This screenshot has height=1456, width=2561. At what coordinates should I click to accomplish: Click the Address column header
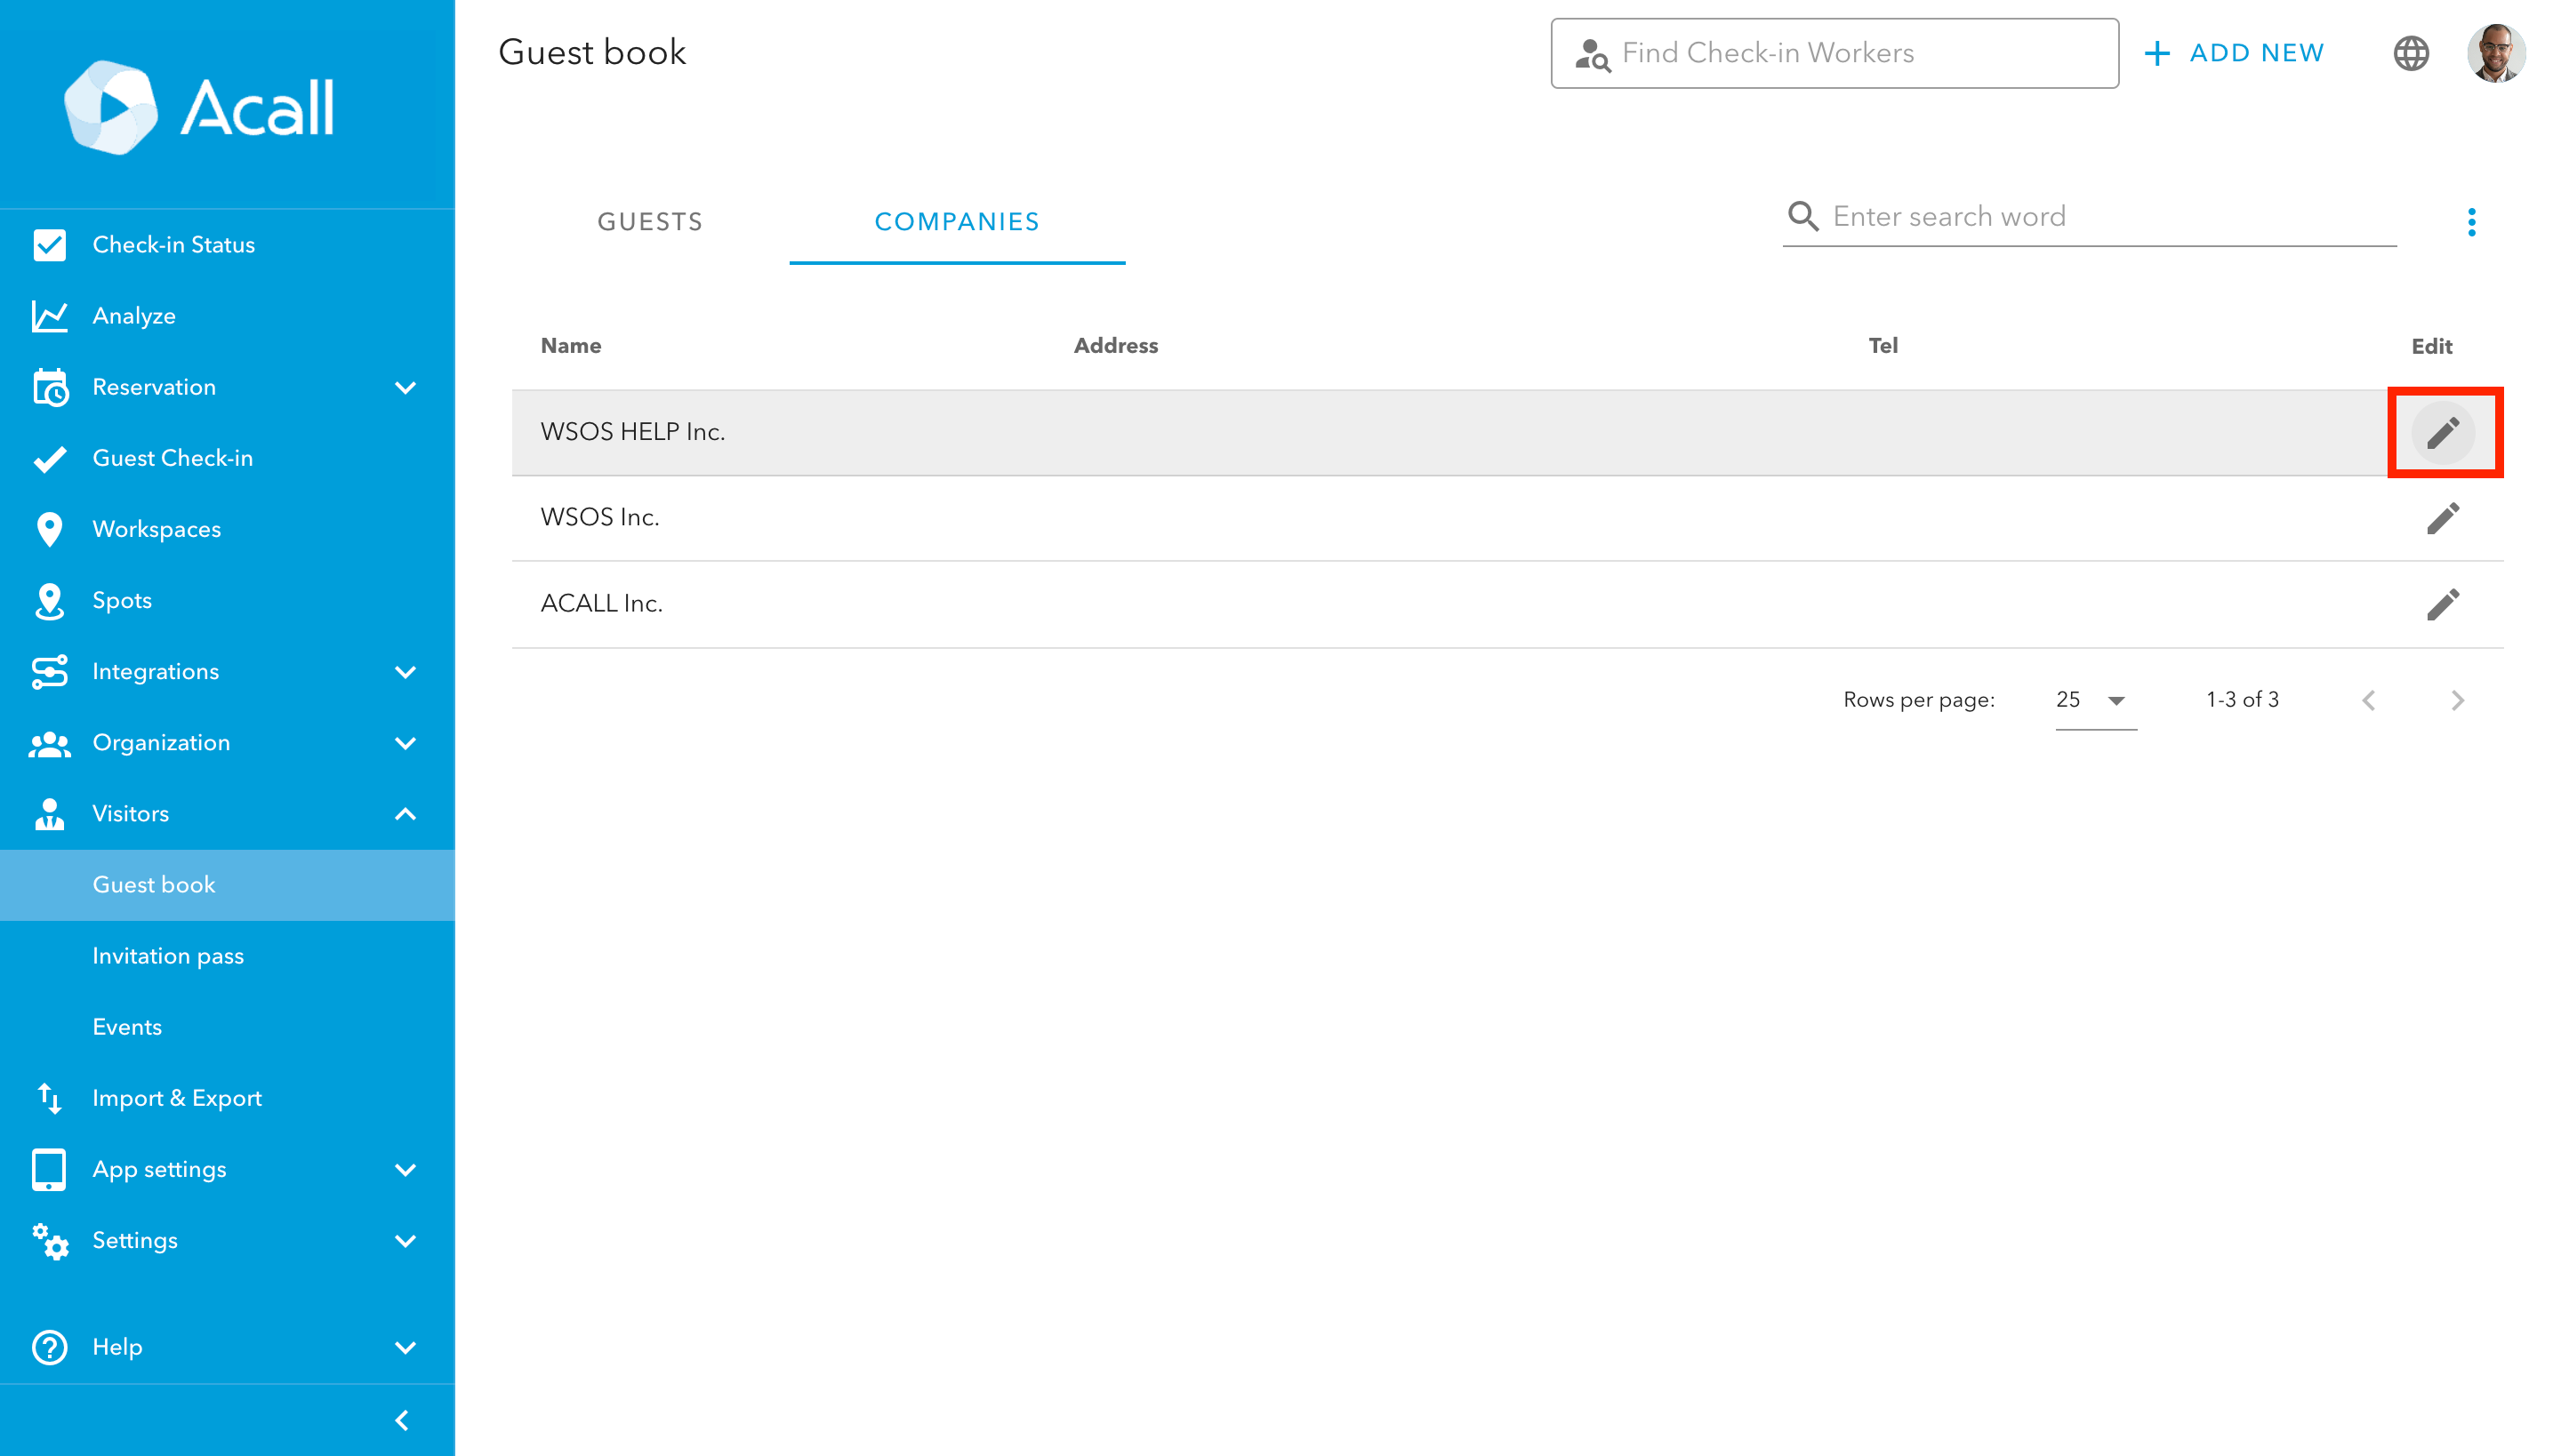coord(1115,346)
